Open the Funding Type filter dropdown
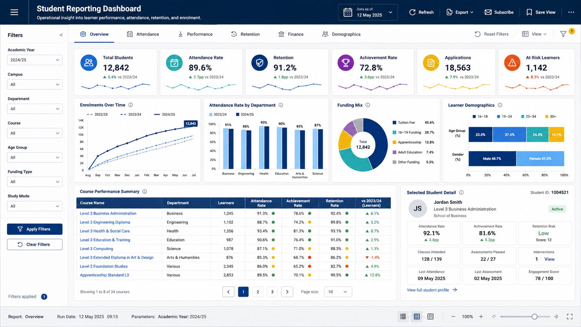This screenshot has width=581, height=327. click(x=35, y=182)
